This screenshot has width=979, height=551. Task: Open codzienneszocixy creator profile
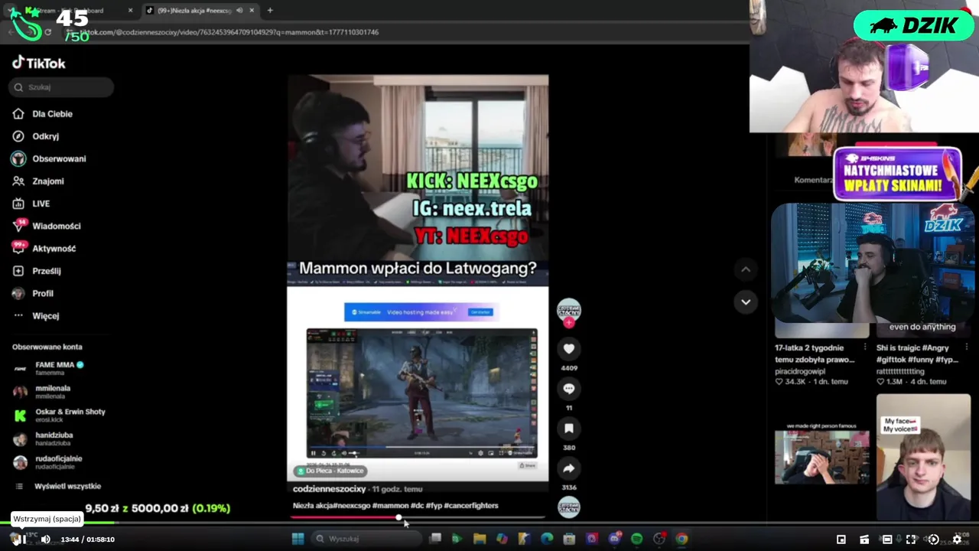pyautogui.click(x=329, y=489)
